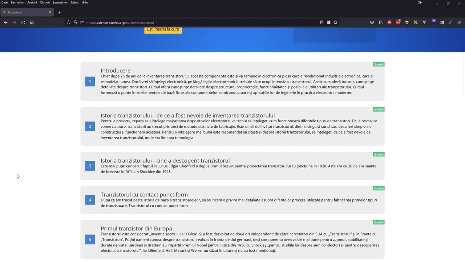Image resolution: width=465 pixels, height=262 pixels.
Task: Click the page vertical scrollbar
Action: click(x=464, y=73)
